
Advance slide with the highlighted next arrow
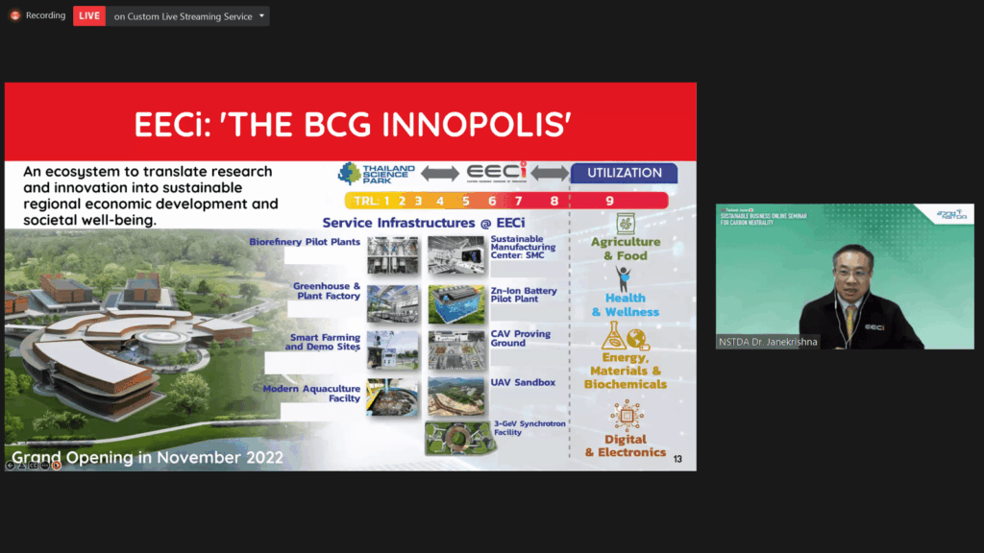pos(57,466)
